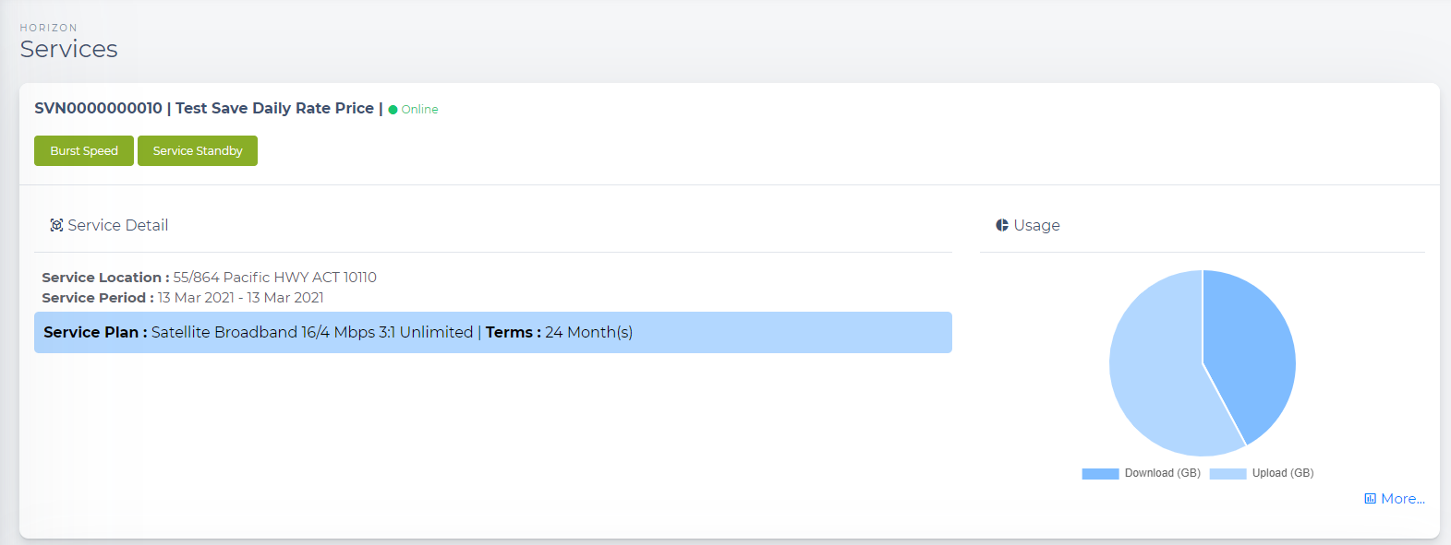Click the highlighted Service Plan row

492,332
